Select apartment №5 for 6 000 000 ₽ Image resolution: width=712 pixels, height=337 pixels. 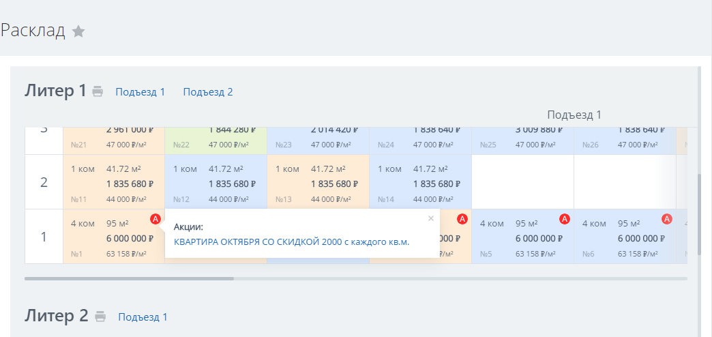522,236
